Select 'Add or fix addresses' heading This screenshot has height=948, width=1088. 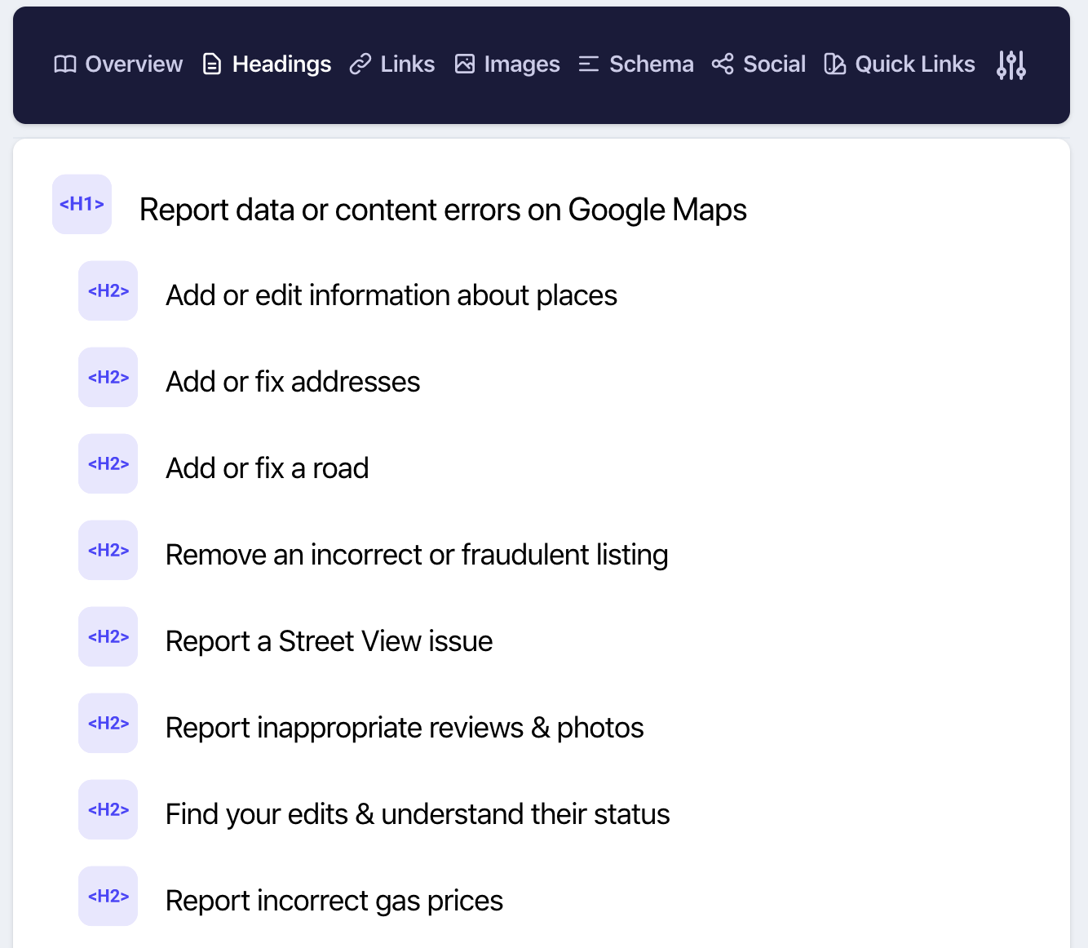(293, 382)
